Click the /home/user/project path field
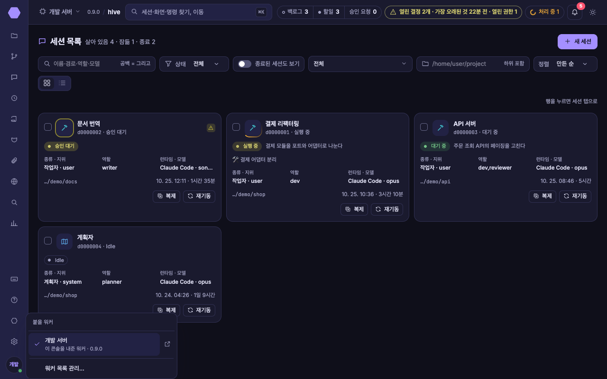Screen dimensions: 607x379 473,64
